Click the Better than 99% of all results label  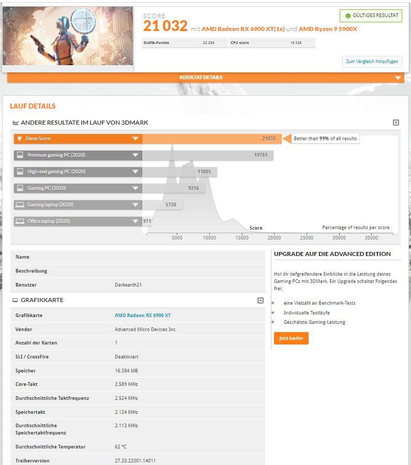click(325, 139)
